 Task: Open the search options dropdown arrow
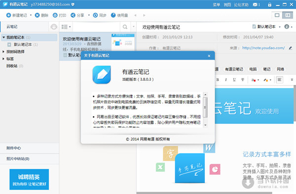click(134, 27)
